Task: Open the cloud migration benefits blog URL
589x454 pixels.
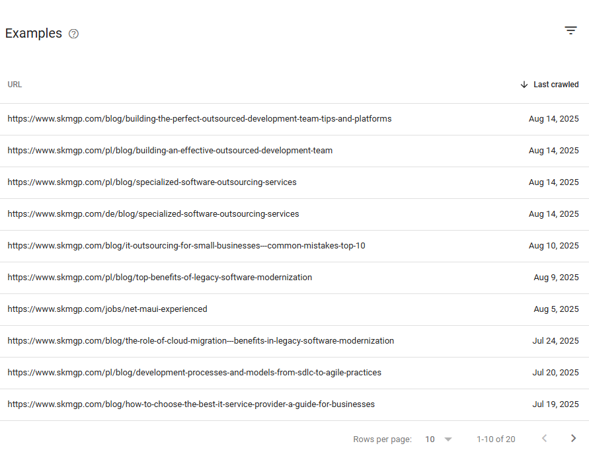Action: (200, 340)
